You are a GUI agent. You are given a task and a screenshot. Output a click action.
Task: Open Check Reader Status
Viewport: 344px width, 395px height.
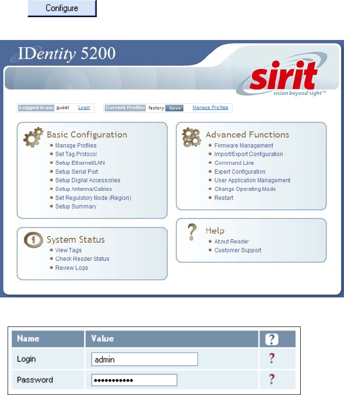coord(82,259)
